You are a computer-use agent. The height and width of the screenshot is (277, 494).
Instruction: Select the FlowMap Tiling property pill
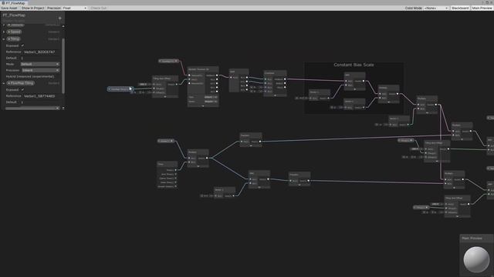pyautogui.click(x=21, y=83)
